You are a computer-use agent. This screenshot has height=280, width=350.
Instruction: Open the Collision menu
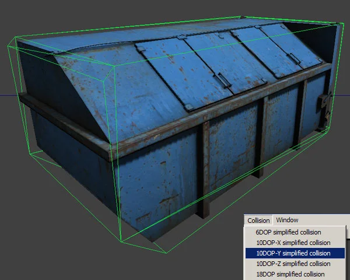[258, 220]
